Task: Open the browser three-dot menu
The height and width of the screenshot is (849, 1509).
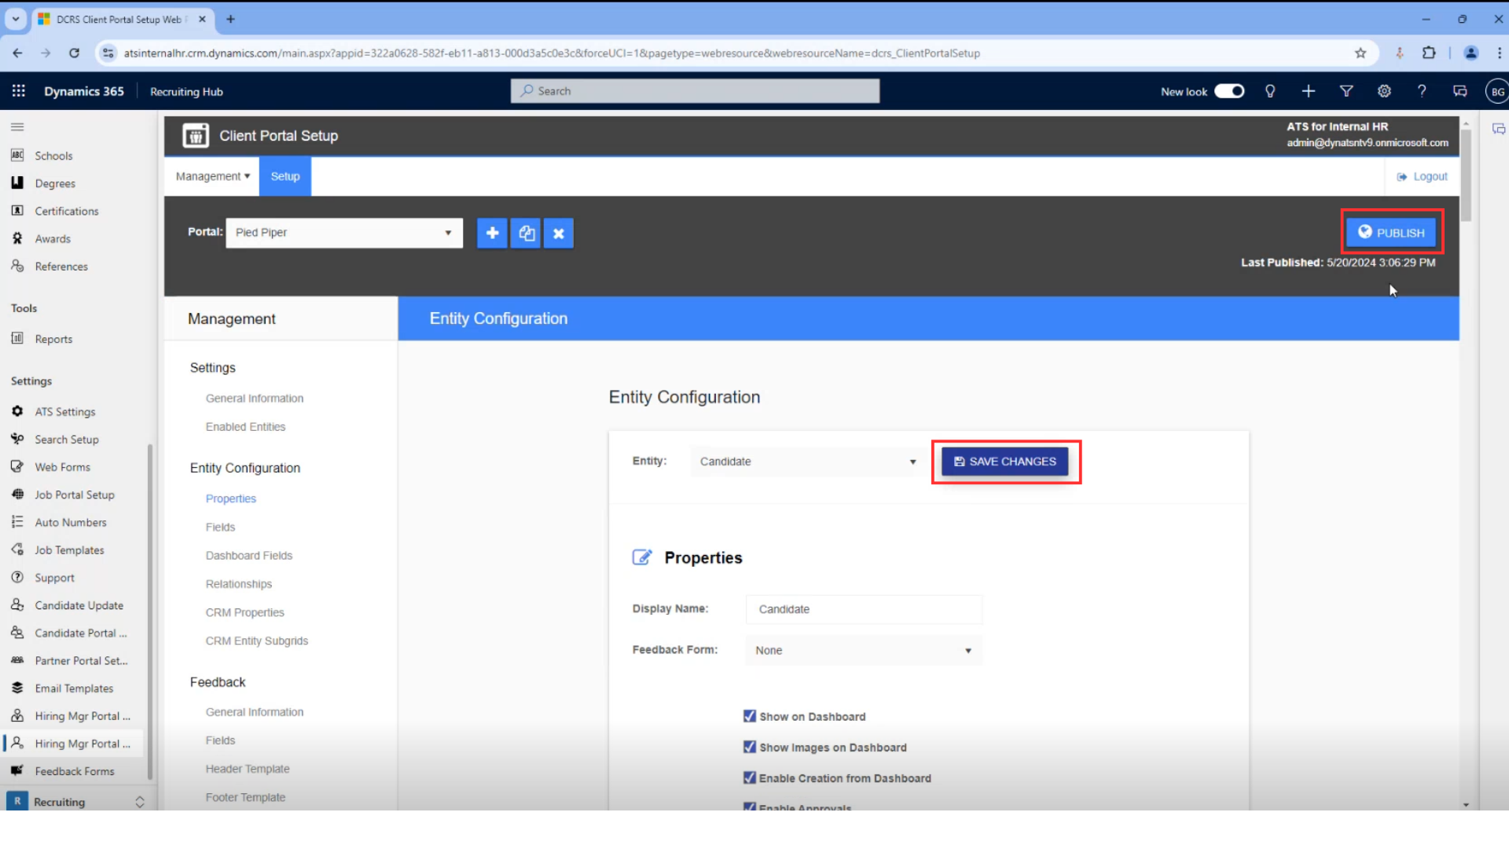Action: [1500, 53]
